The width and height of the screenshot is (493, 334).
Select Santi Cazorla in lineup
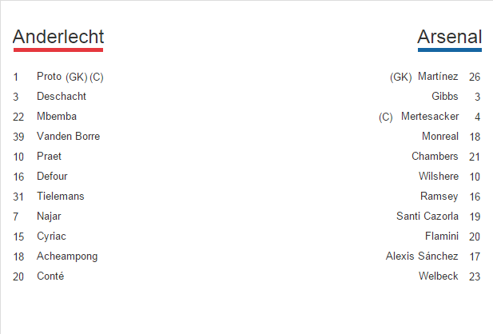[x=427, y=217]
